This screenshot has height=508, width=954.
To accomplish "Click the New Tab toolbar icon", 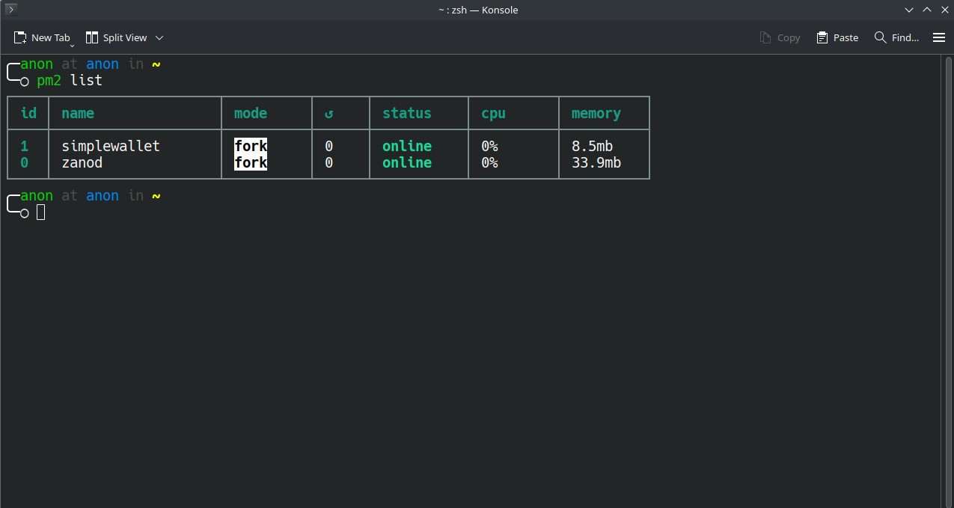I will click(x=20, y=37).
